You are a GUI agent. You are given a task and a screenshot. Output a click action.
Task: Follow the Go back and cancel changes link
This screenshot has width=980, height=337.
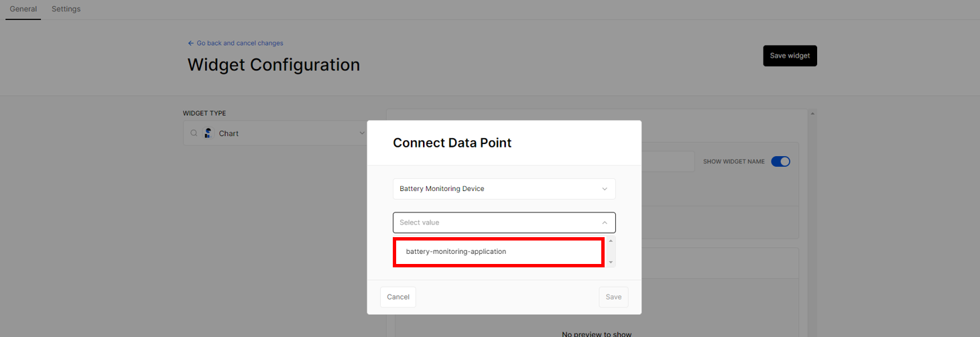point(240,43)
